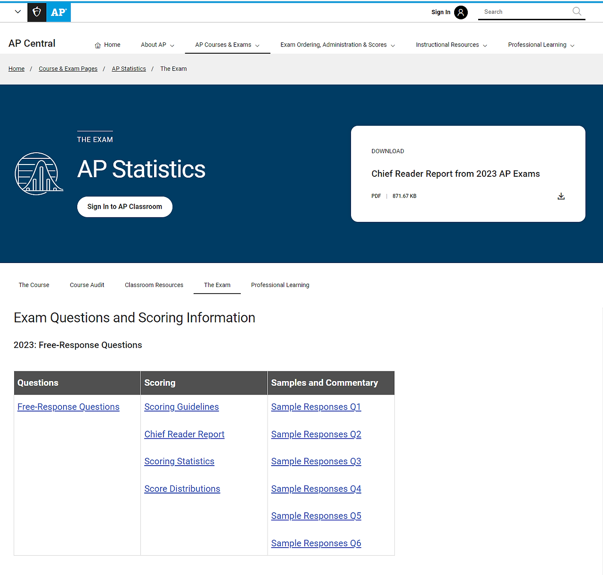Open Sample Responses Q5
Image resolution: width=603 pixels, height=575 pixels.
(316, 516)
